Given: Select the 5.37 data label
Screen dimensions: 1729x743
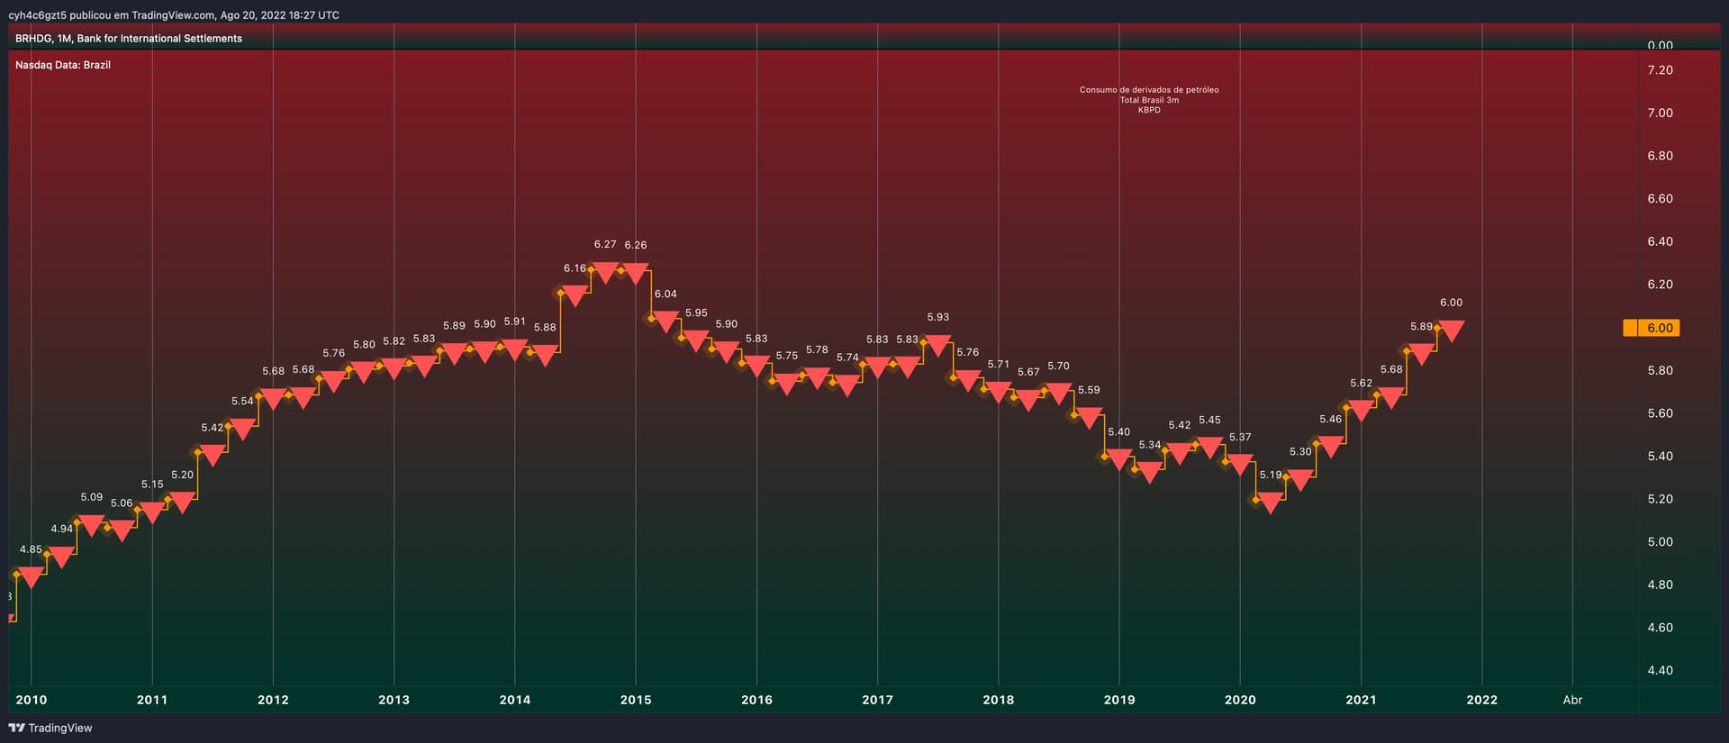Looking at the screenshot, I should pos(1240,438).
